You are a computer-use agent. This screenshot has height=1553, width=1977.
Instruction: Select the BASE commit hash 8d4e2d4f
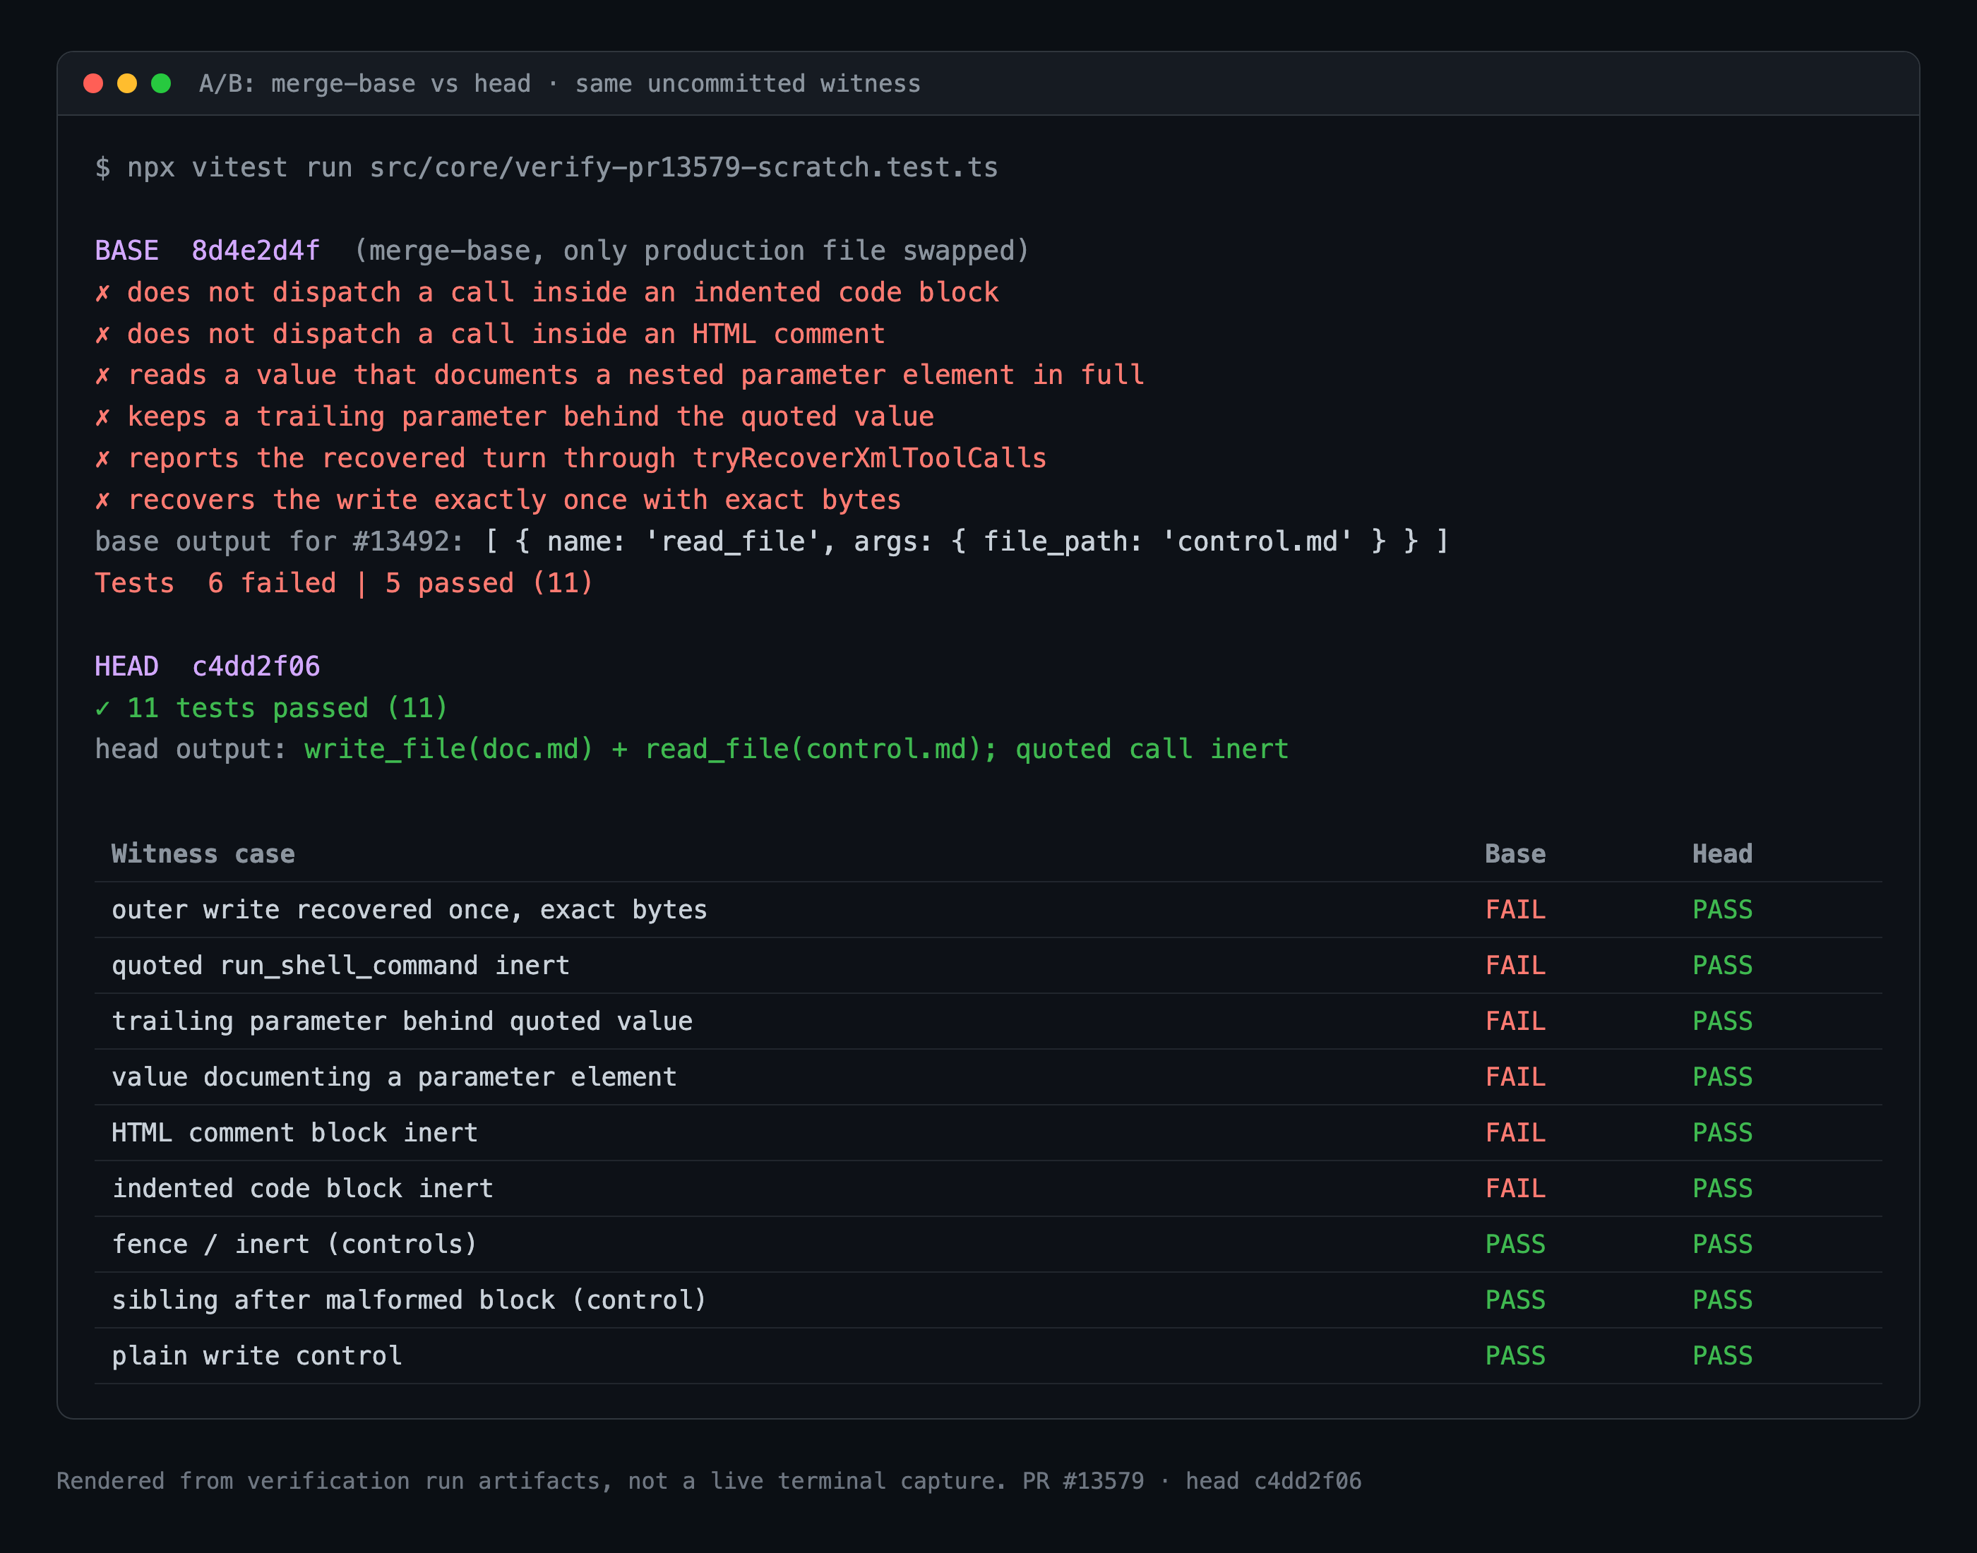click(256, 250)
